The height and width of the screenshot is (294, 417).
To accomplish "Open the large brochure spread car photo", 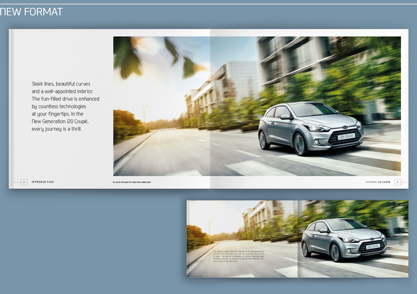I will 257,106.
